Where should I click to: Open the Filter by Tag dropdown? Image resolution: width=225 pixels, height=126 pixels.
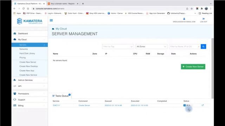[x=118, y=47]
